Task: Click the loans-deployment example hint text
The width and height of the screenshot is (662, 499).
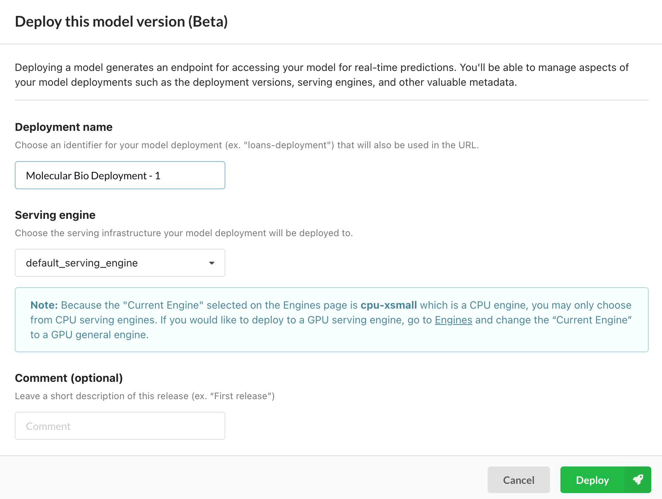Action: (x=246, y=145)
